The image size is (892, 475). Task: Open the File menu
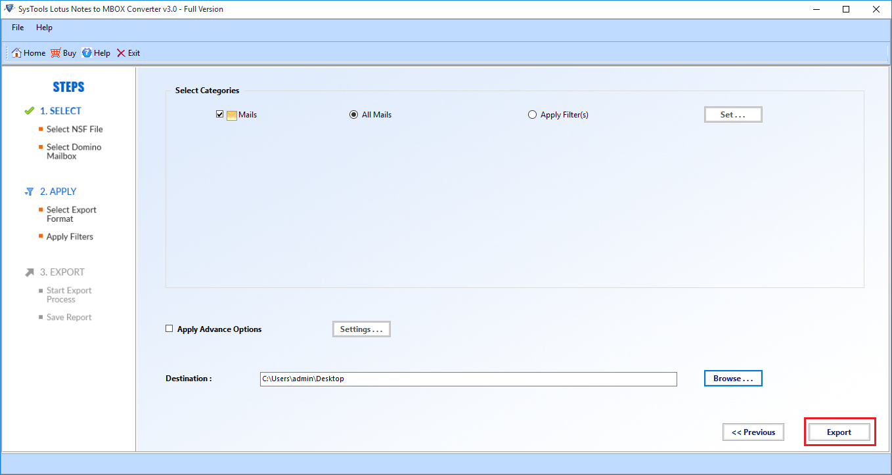click(18, 28)
